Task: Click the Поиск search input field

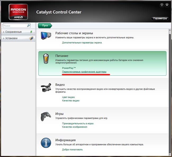Action: point(15,26)
